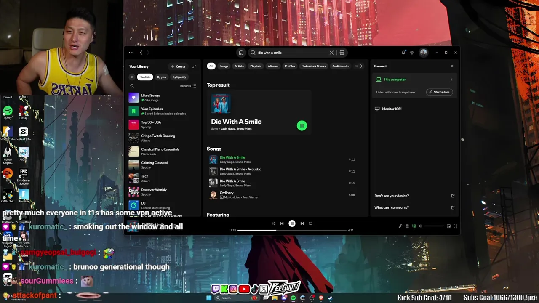Click the Create button in Your Library

(x=178, y=66)
